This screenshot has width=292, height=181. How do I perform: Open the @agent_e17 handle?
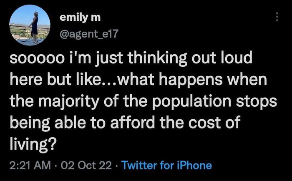click(x=89, y=34)
